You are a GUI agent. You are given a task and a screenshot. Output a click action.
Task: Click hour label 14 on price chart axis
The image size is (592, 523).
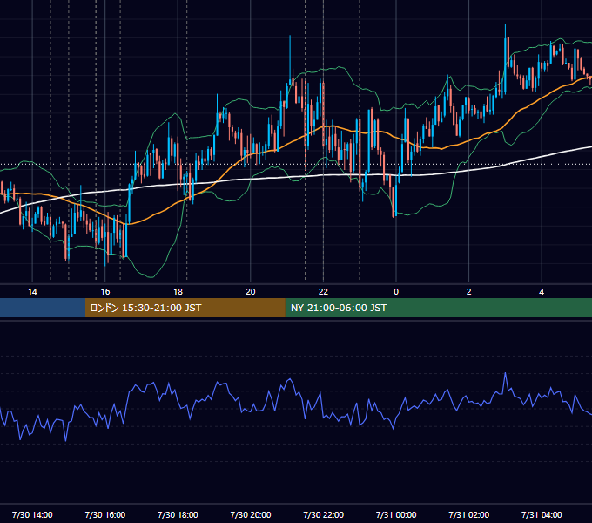tap(32, 292)
